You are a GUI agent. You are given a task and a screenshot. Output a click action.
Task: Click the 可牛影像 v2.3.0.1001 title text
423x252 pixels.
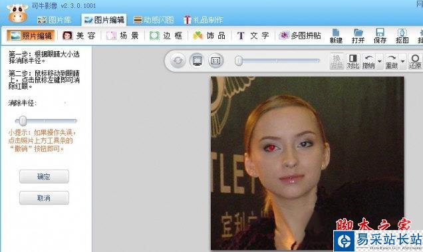64,6
